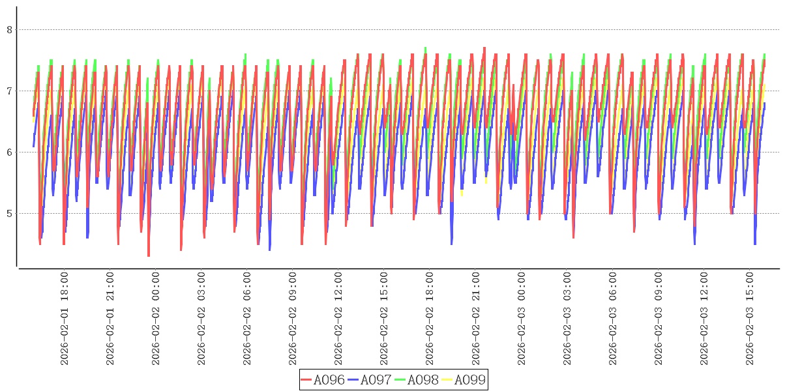
Task: Select the 2026-02-02 06:00 time tick label
Action: tap(247, 319)
